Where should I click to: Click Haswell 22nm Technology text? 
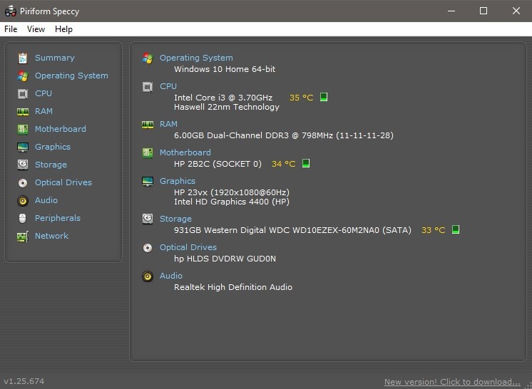point(227,107)
